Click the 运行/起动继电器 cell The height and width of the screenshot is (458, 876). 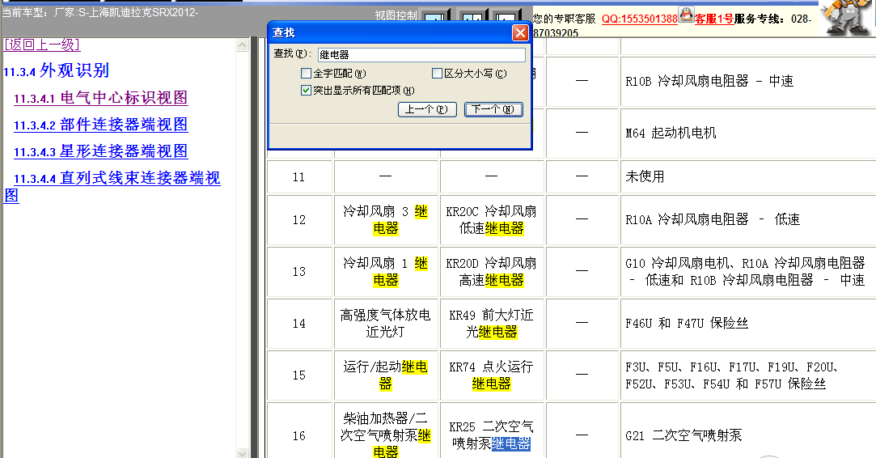point(386,375)
